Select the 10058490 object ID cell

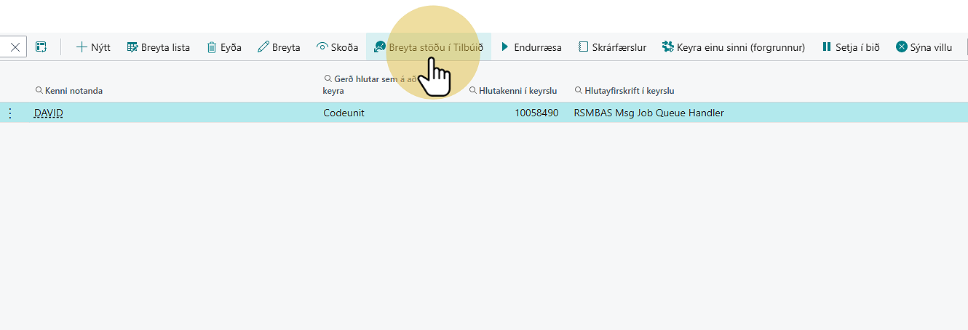536,113
